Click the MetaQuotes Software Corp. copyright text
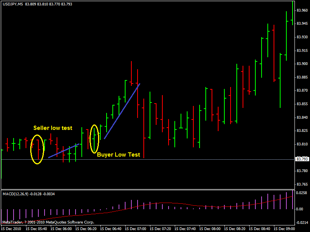 click(48, 222)
